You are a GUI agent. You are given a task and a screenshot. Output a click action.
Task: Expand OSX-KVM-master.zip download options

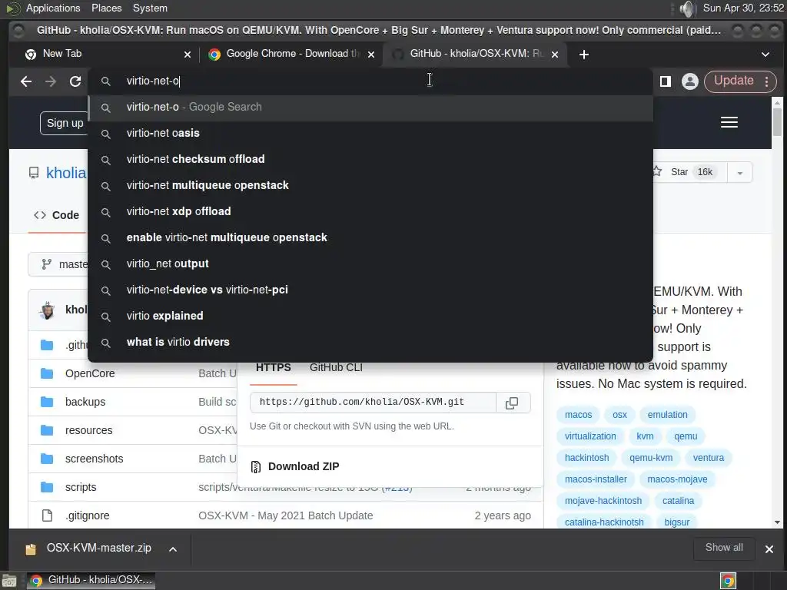coord(173,549)
